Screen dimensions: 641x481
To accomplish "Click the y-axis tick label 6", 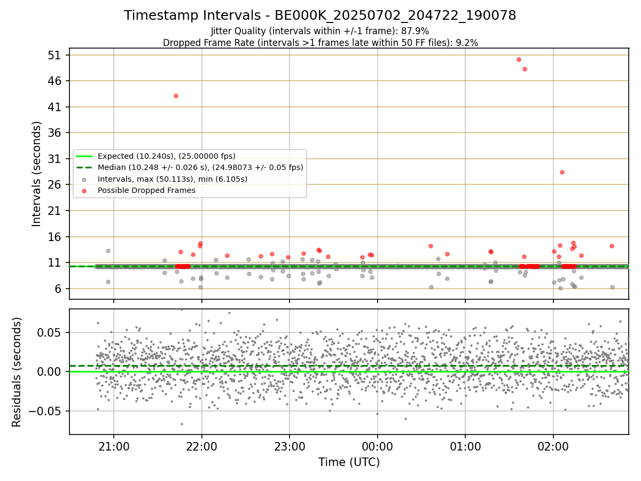I will [59, 289].
